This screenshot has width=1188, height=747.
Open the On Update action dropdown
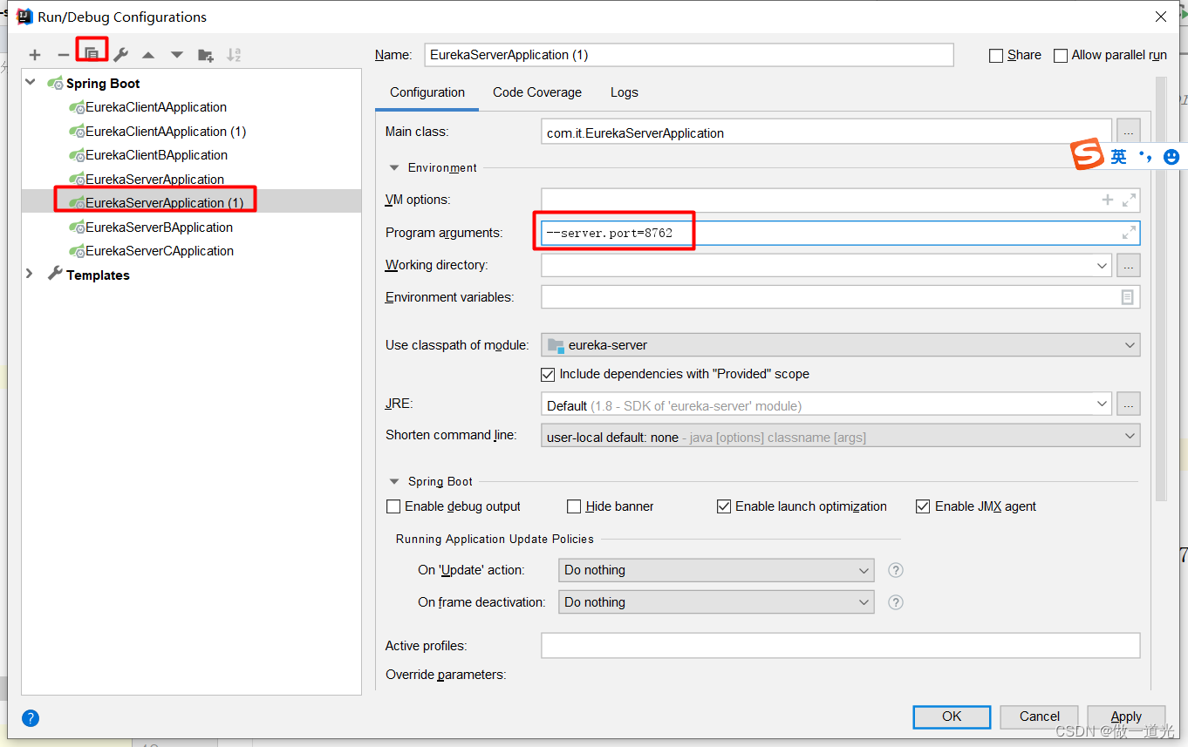(862, 570)
